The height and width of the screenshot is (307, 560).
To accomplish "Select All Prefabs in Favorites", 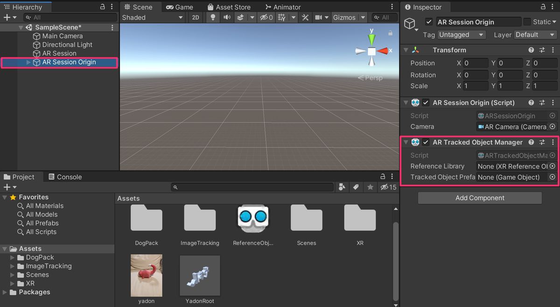I will tap(43, 223).
